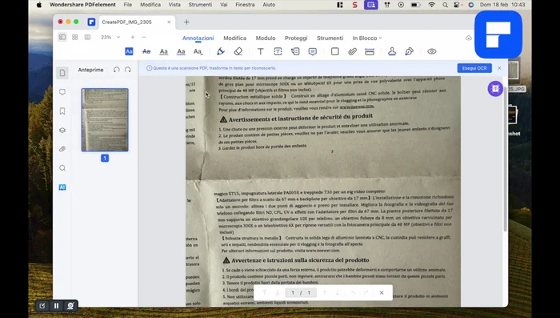Open the purple floating assistant button
Image resolution: width=560 pixels, height=318 pixels.
pos(495,89)
